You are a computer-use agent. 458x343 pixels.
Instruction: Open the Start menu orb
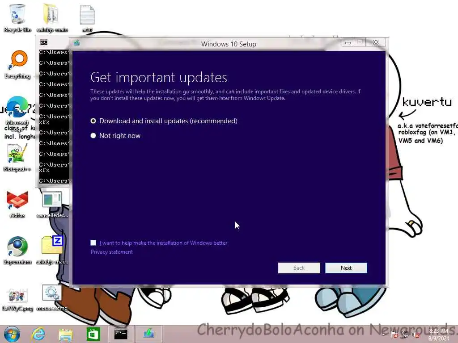click(12, 334)
